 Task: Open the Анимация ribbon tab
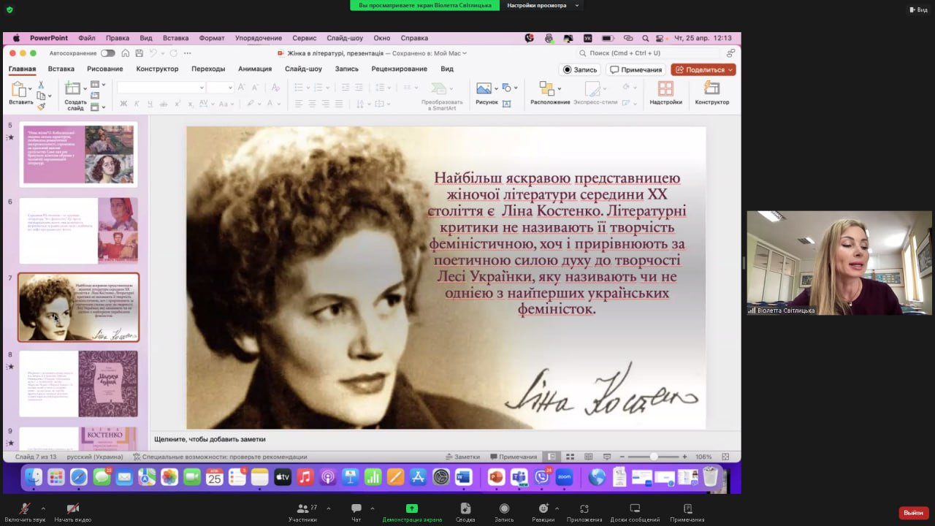coord(254,69)
